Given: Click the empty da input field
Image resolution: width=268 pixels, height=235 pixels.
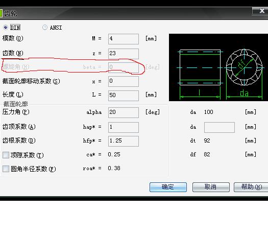Looking at the screenshot, I should click(220, 127).
